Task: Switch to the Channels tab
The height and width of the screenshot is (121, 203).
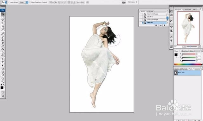Action: 184,69
